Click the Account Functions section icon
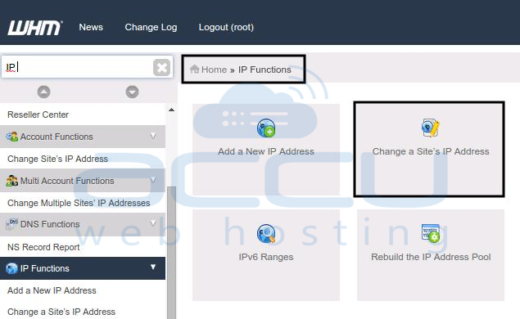The image size is (520, 319). coord(12,137)
